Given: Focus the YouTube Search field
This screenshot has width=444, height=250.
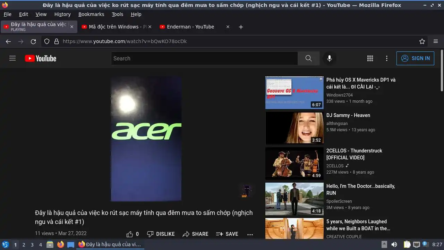Looking at the screenshot, I should click(x=204, y=58).
